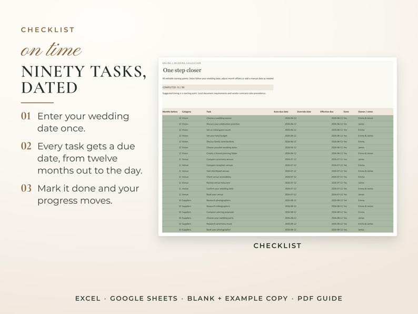Screen dimensions: 418x314
Task: Click the 'Compare catering proposals' task cell
Action: 220,212
